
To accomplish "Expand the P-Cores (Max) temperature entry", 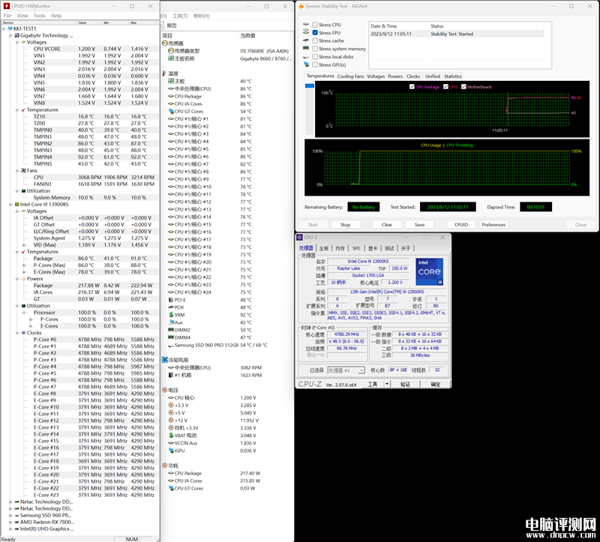I will point(24,265).
